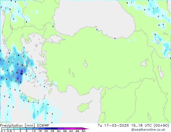
Task: Pick the 1–2 mm legend color swatch
Action: [x=17, y=128]
